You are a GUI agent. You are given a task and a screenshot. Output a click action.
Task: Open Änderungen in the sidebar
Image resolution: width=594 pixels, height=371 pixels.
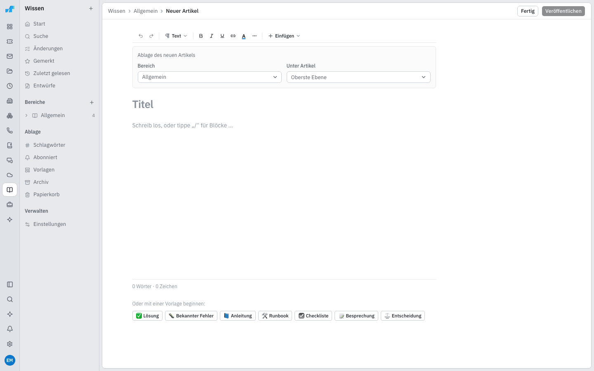tap(59, 49)
